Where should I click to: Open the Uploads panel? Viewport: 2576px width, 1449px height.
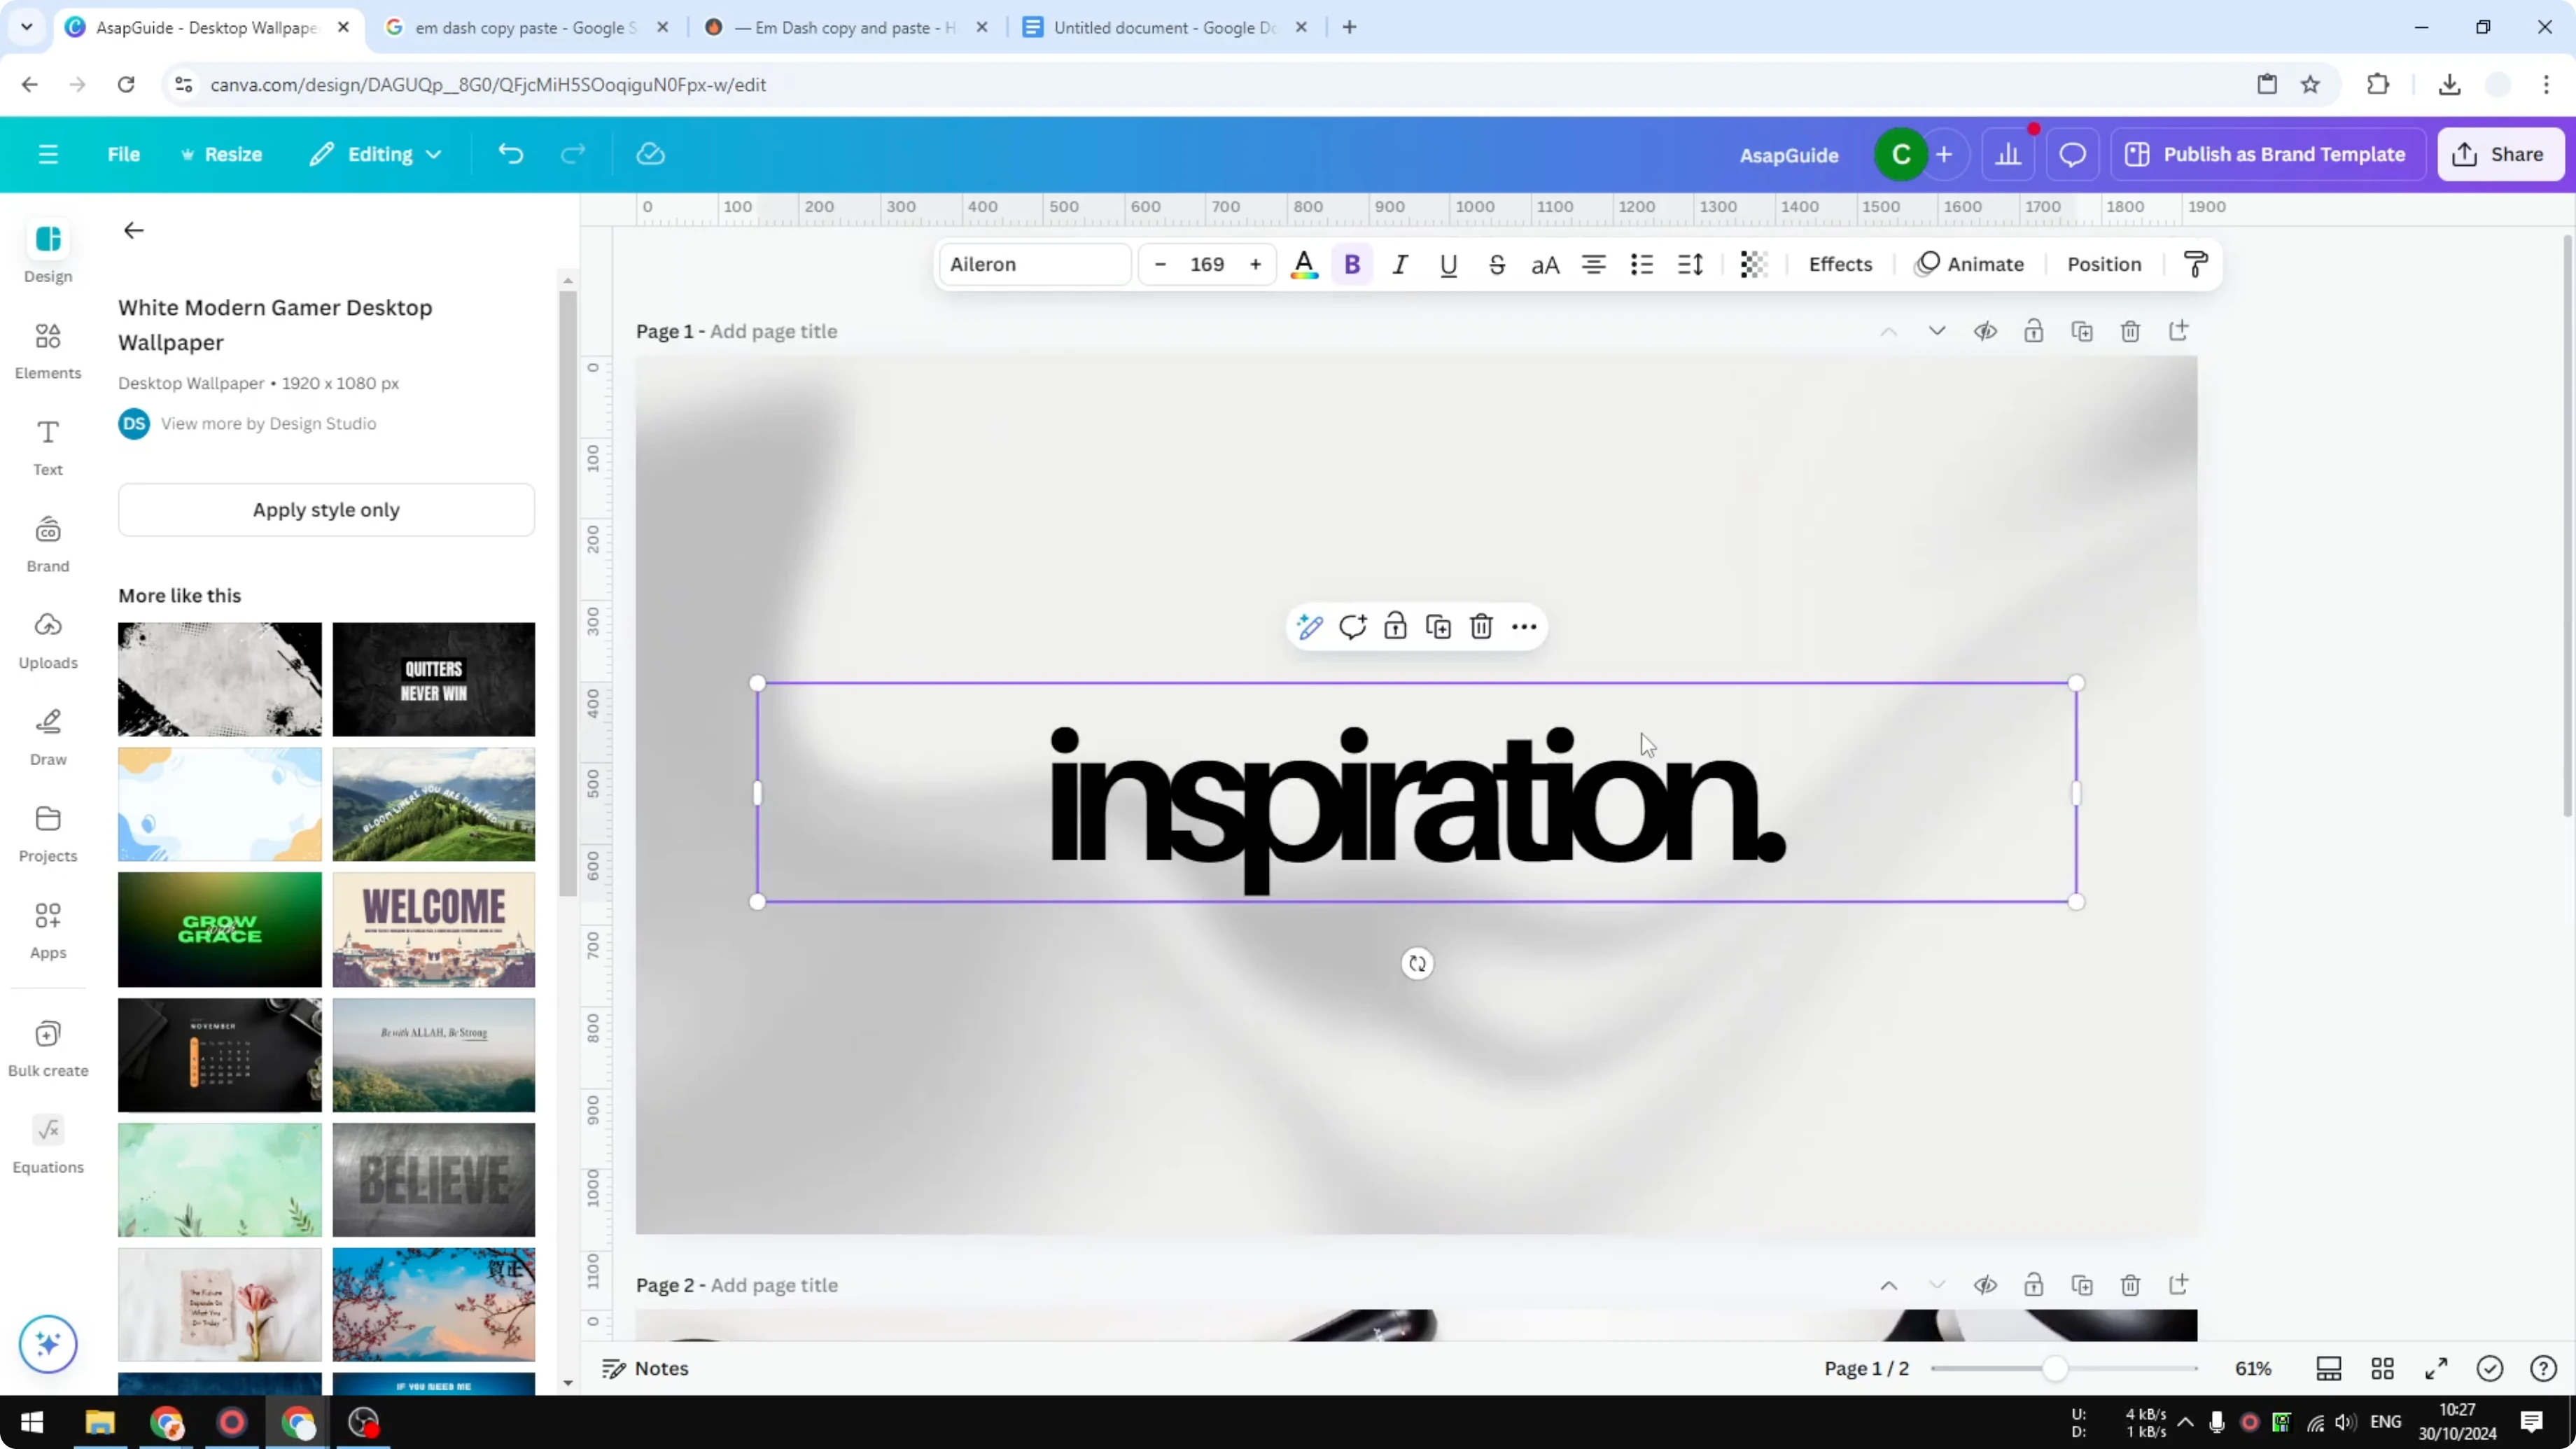47,640
